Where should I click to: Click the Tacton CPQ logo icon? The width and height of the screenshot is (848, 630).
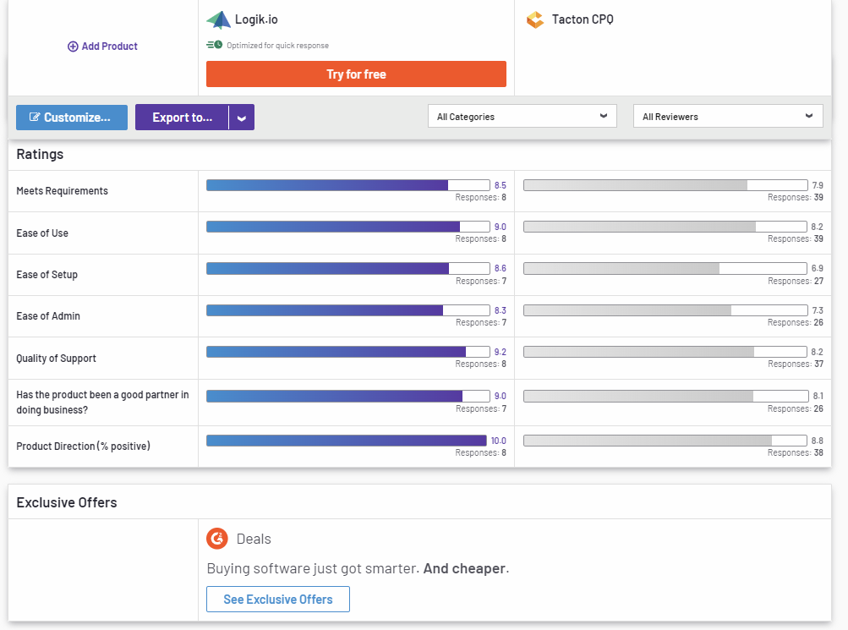coord(535,20)
